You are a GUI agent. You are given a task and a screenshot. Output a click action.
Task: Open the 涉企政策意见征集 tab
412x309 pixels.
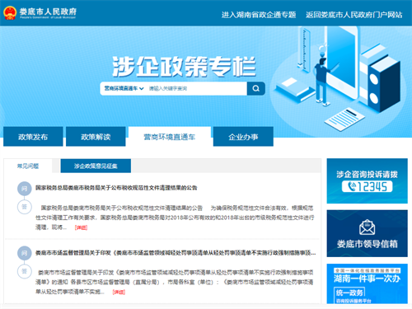click(96, 166)
